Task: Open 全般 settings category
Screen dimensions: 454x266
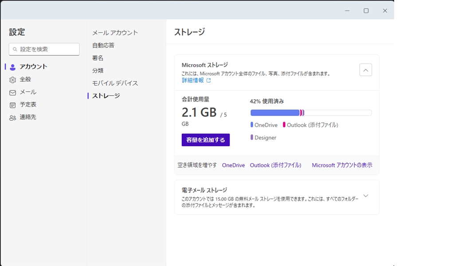Action: point(25,79)
